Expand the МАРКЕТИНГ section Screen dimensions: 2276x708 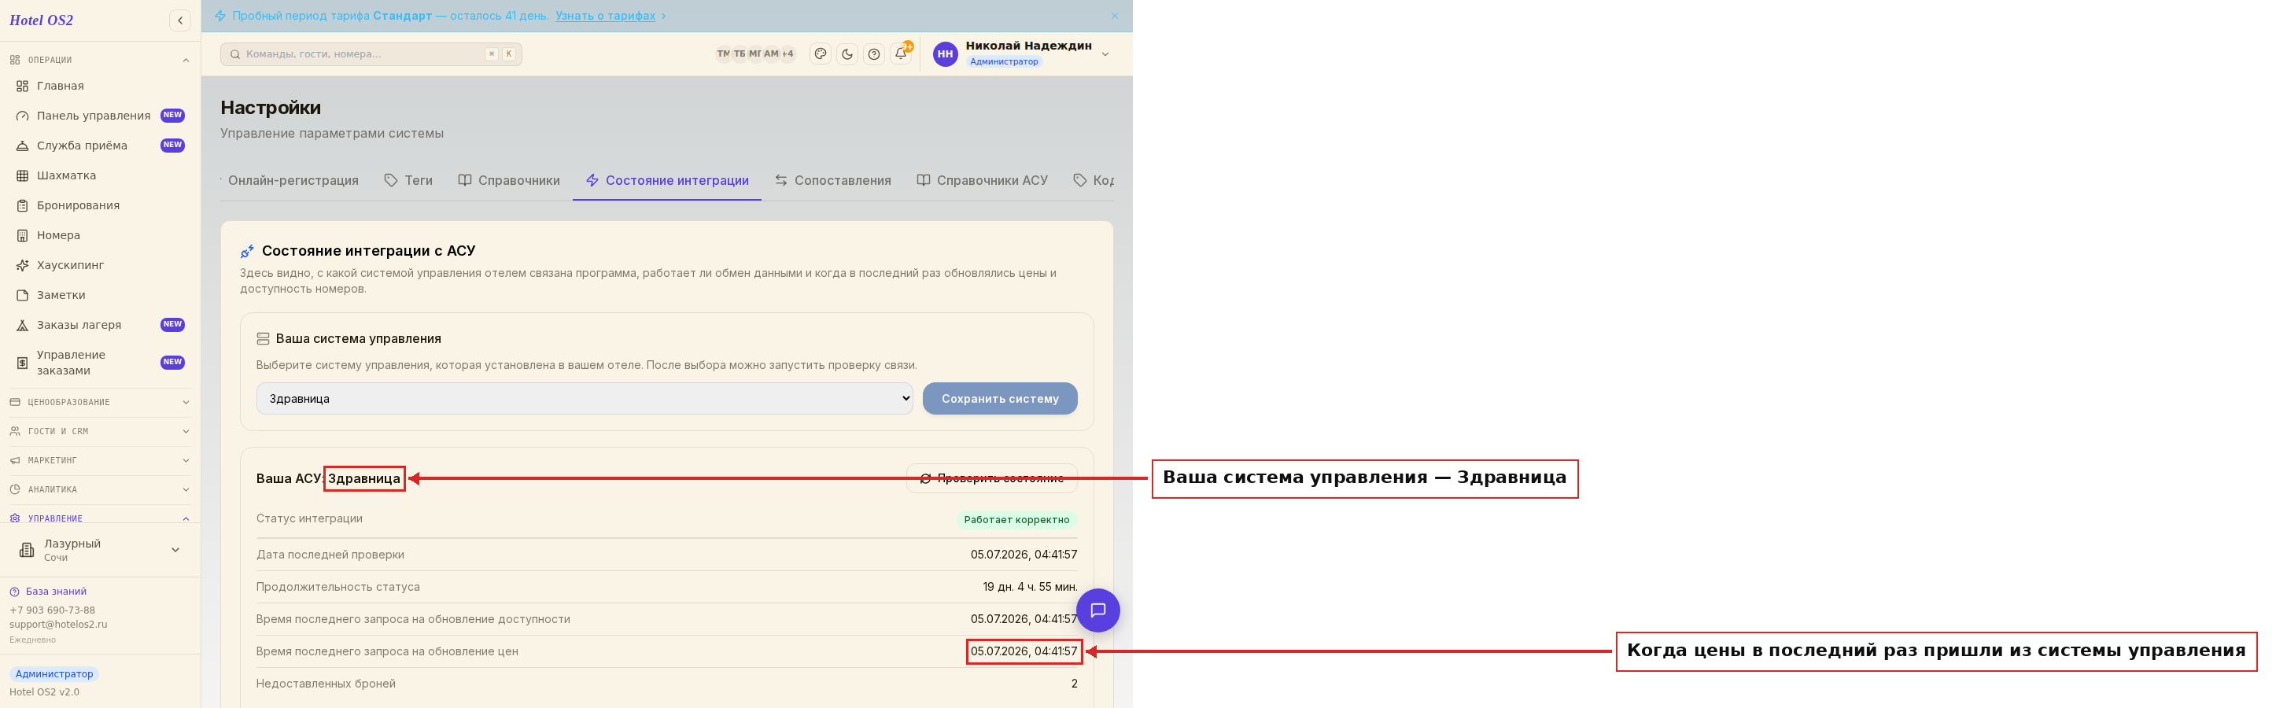click(100, 460)
